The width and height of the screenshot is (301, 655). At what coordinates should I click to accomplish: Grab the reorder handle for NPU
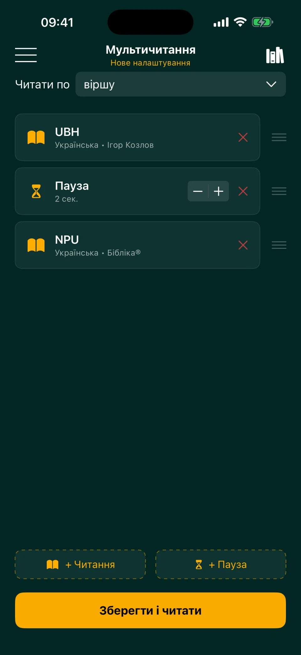279,245
